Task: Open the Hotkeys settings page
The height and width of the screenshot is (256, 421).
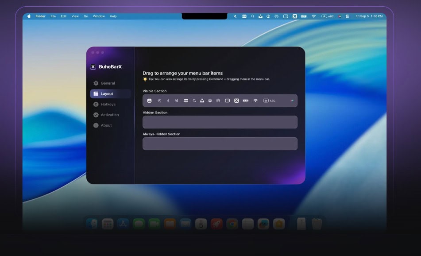Action: point(108,105)
